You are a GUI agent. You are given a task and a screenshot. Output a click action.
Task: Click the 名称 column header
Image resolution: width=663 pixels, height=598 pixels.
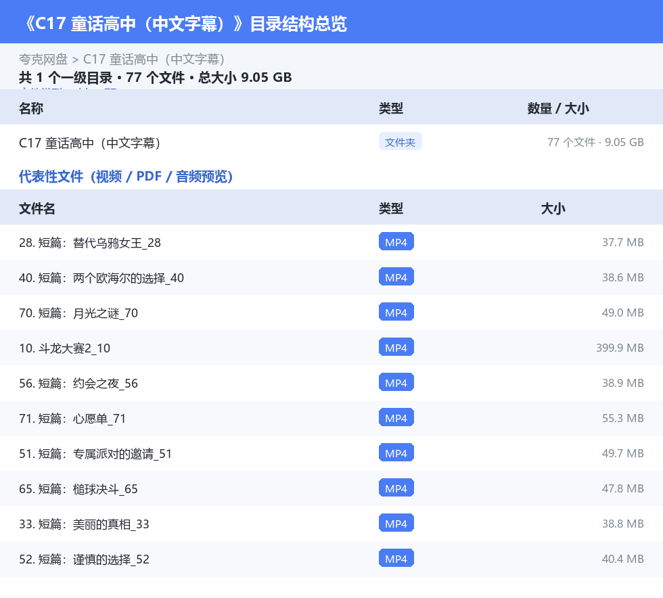(31, 108)
